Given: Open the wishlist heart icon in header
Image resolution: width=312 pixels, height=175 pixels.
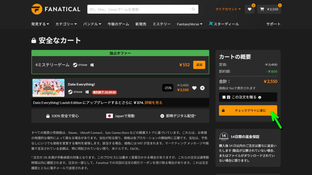Looking at the screenshot, I should (250, 9).
